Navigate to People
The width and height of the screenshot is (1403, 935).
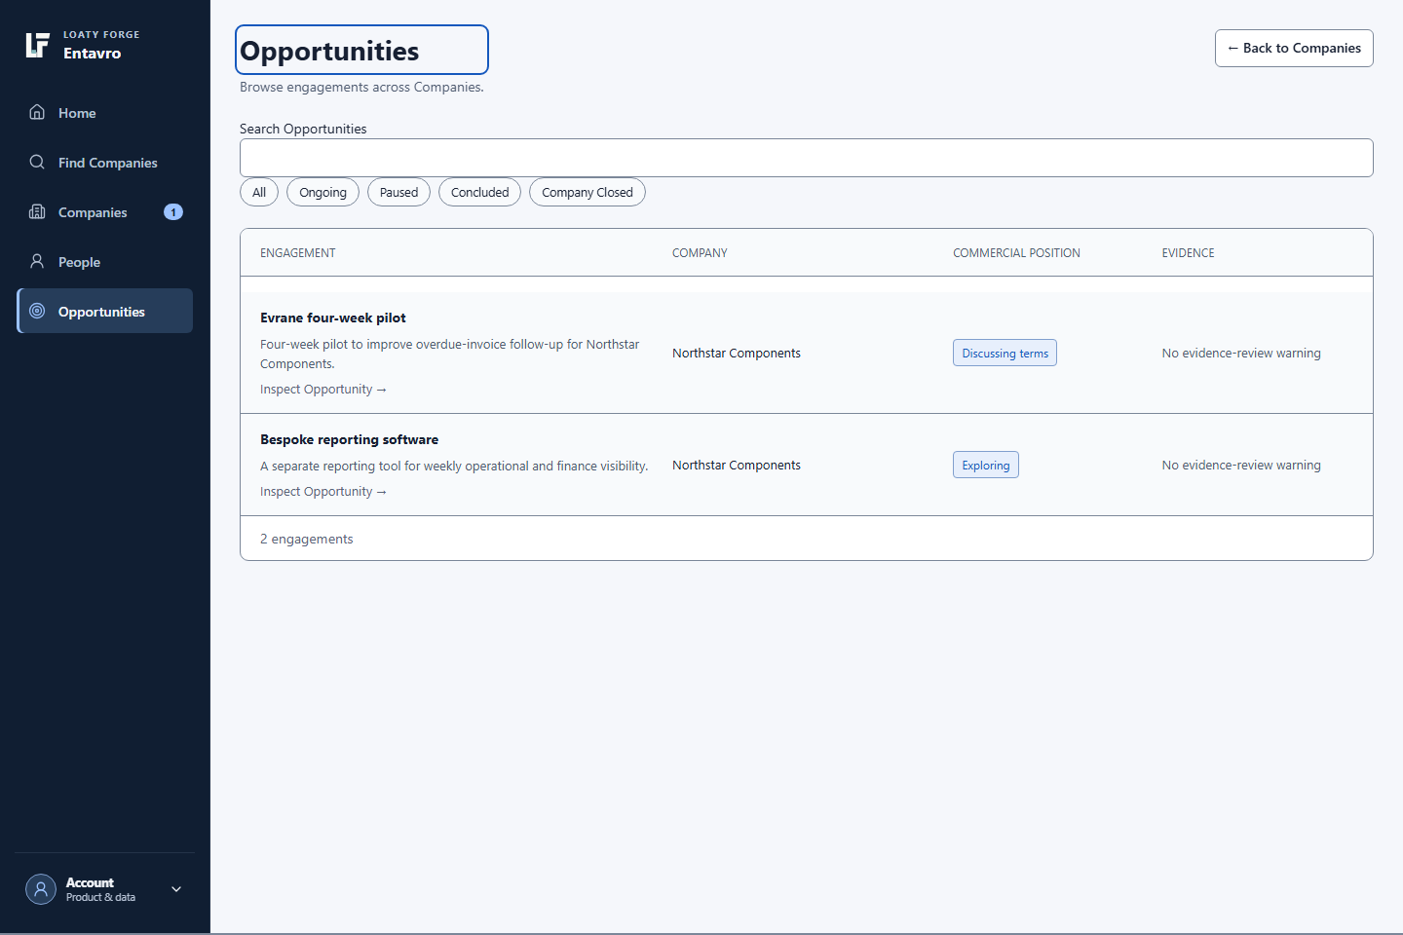(105, 262)
